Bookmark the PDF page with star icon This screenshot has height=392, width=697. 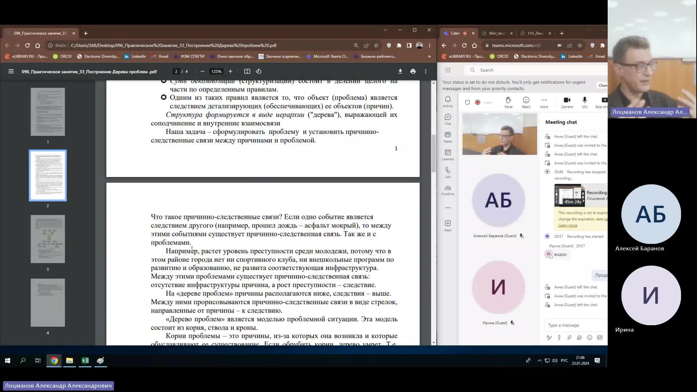[376, 45]
